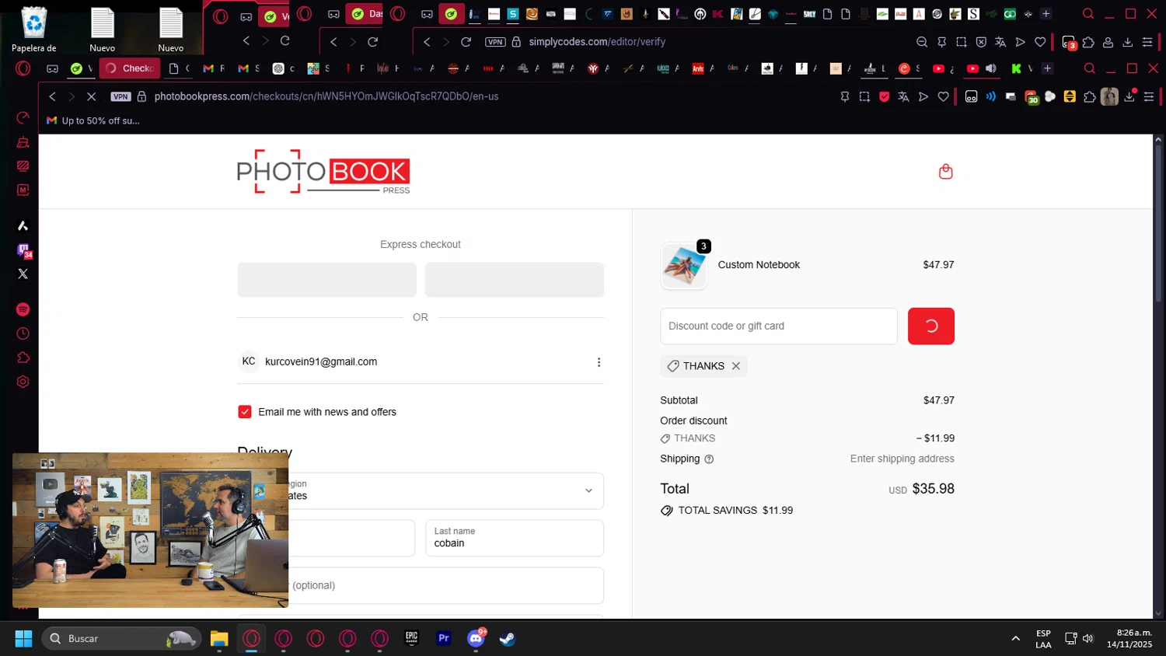Open File Explorer from the taskbar
The image size is (1166, 656).
point(219,639)
